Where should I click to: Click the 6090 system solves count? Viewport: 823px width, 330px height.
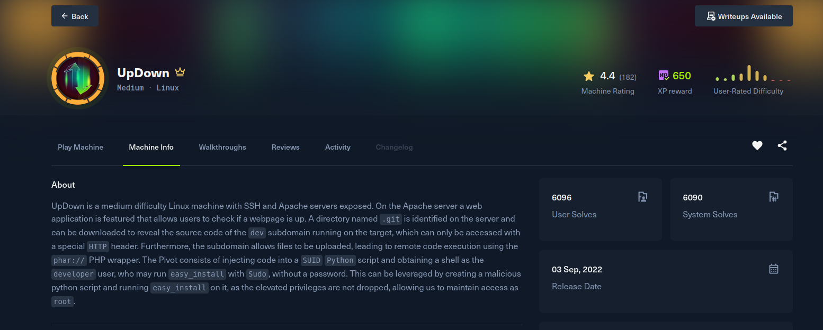(x=693, y=197)
